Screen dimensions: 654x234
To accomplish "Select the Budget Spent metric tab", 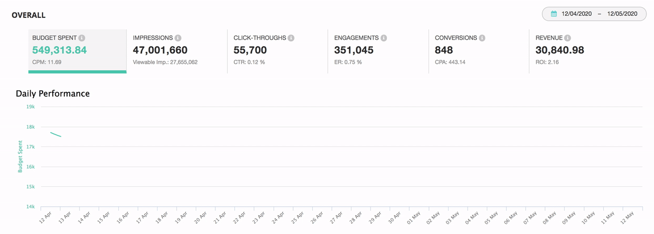I will tap(77, 51).
